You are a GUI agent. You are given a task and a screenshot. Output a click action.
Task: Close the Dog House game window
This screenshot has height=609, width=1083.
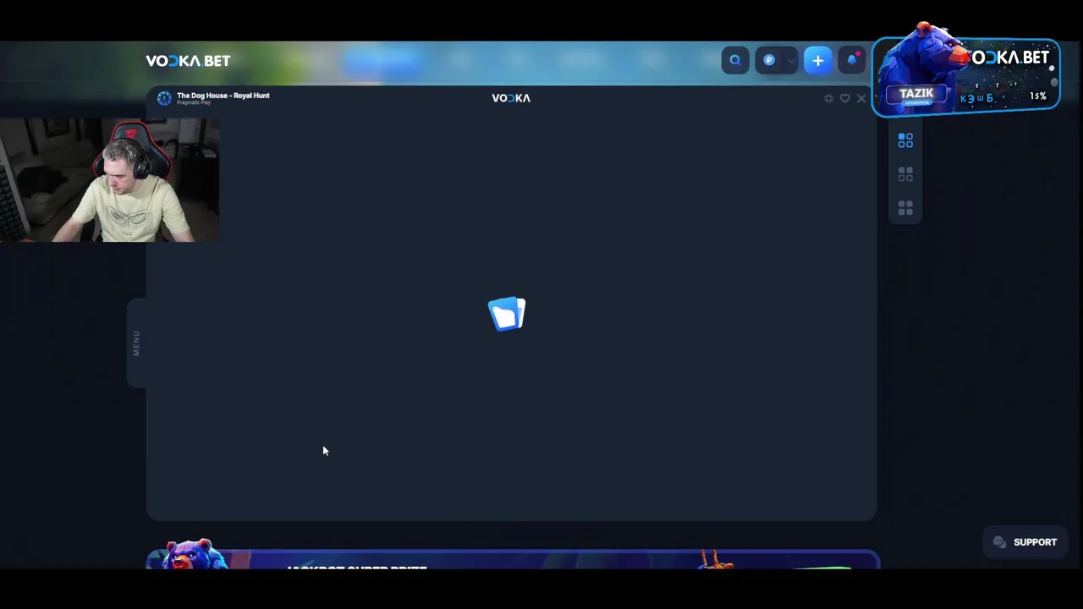click(x=861, y=98)
